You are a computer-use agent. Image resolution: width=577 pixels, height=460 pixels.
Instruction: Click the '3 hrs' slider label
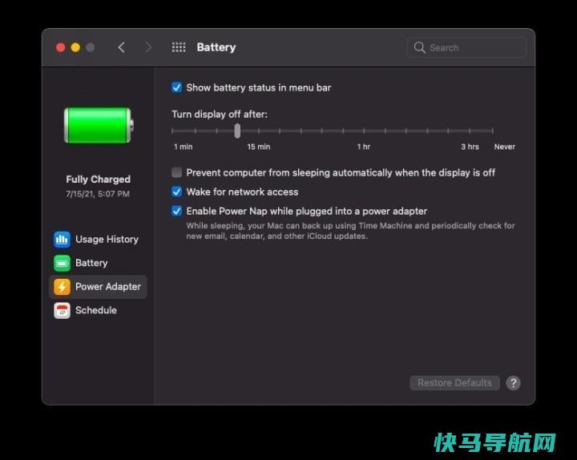click(x=470, y=147)
